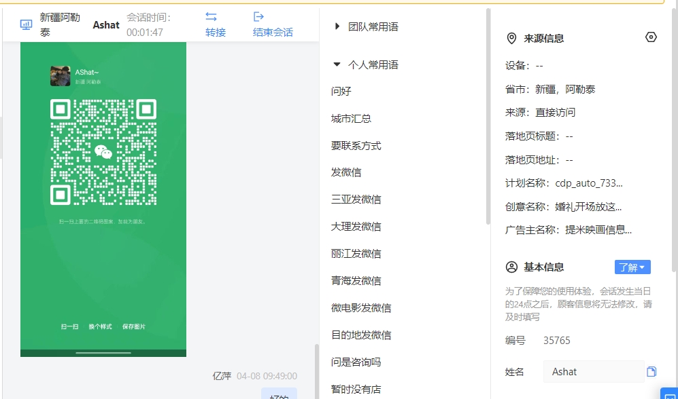Select the 问好 quick phrase
This screenshot has height=399, width=678.
point(341,91)
